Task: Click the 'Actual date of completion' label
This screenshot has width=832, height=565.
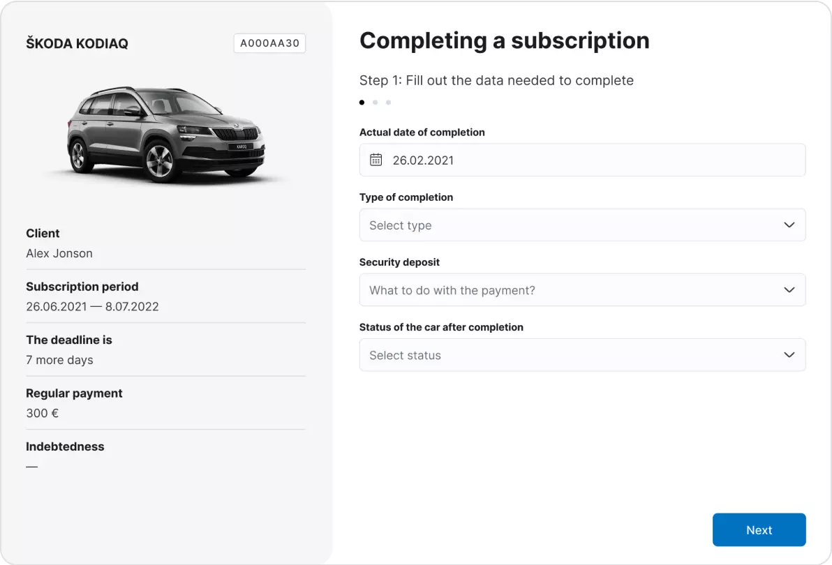Action: click(x=422, y=132)
